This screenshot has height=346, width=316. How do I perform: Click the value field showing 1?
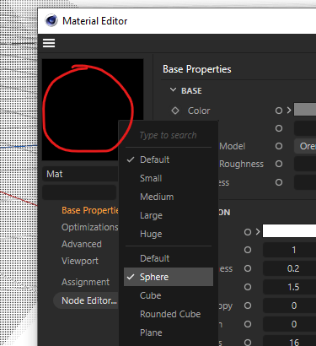point(289,250)
